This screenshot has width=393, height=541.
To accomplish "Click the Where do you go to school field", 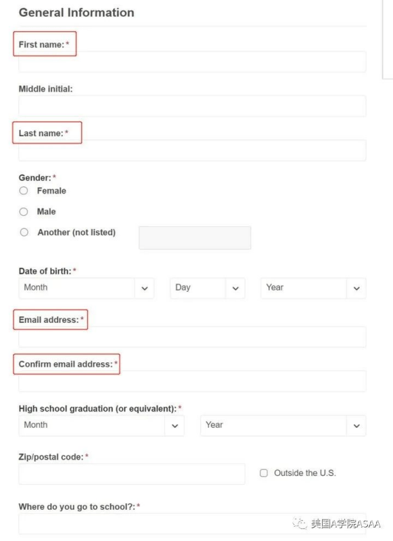I will [x=192, y=524].
